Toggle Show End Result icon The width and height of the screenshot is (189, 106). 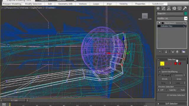(x=166, y=52)
